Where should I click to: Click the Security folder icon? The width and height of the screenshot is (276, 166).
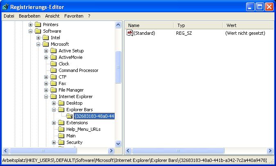pyautogui.click(x=61, y=142)
